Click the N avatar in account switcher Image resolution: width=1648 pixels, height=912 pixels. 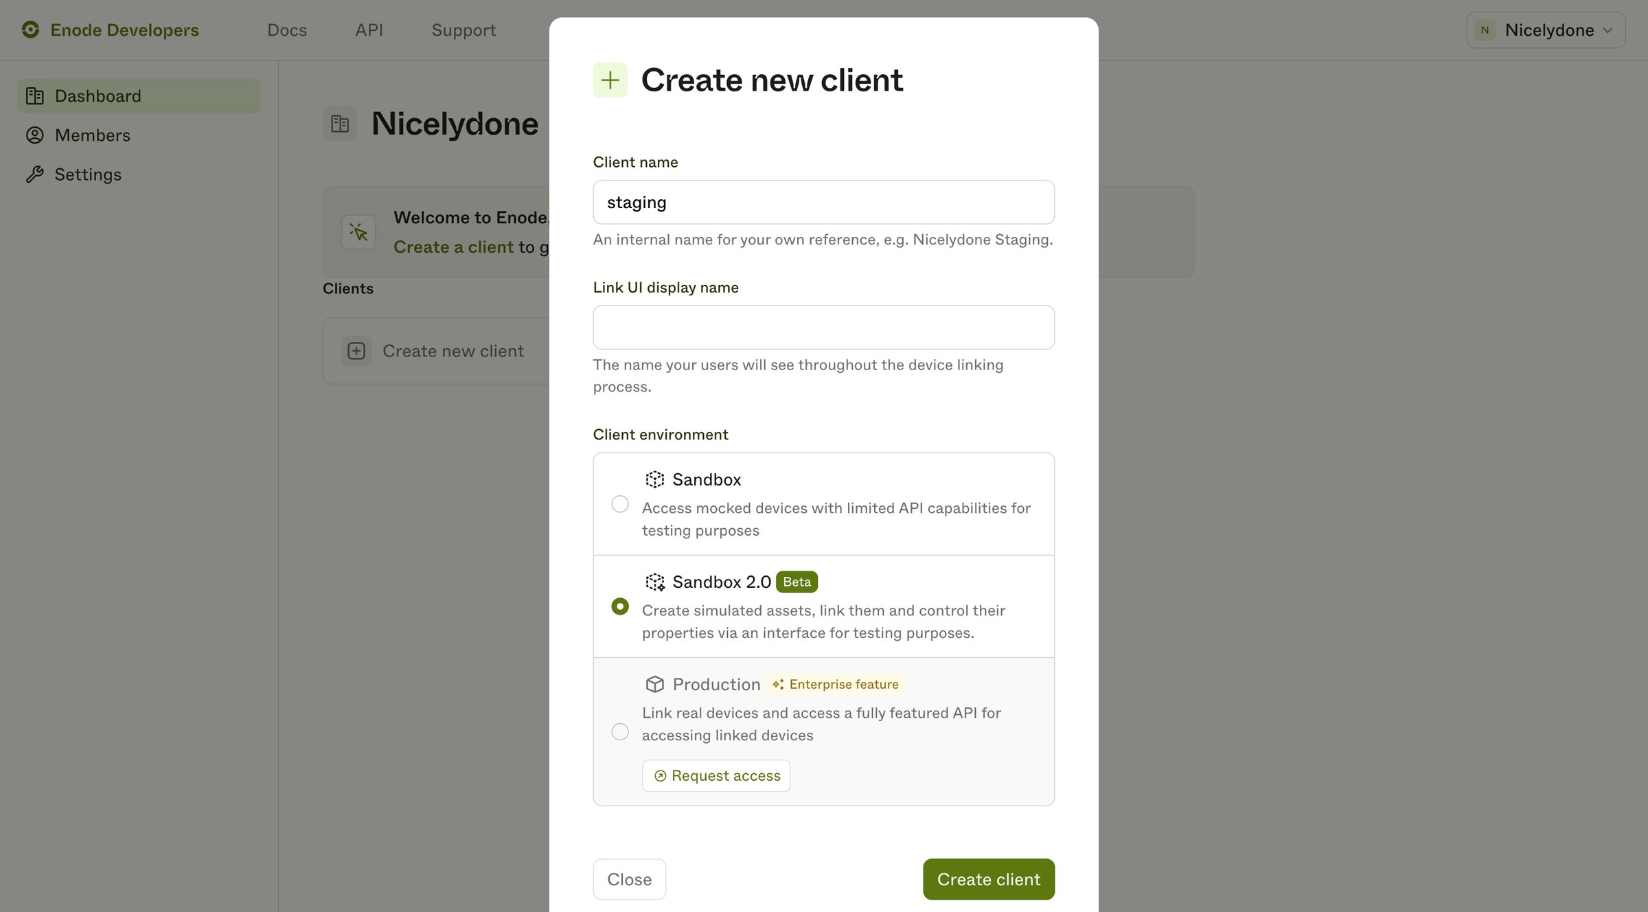(x=1485, y=30)
